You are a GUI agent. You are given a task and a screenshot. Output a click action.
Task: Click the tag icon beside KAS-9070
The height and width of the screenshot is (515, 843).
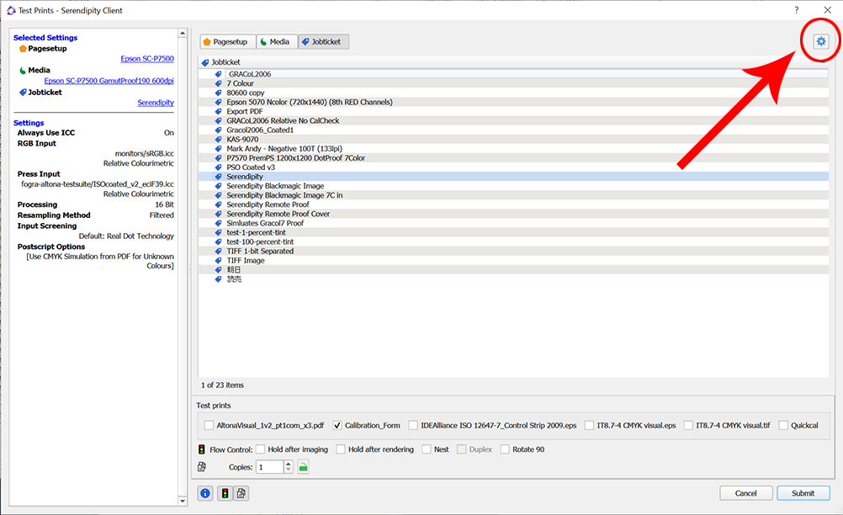point(218,139)
